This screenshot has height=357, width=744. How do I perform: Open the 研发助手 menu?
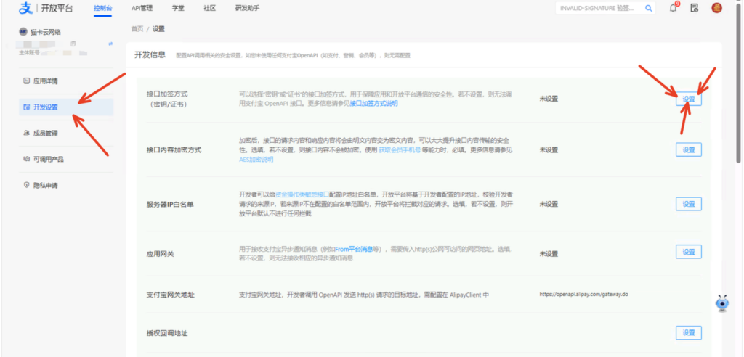click(247, 8)
